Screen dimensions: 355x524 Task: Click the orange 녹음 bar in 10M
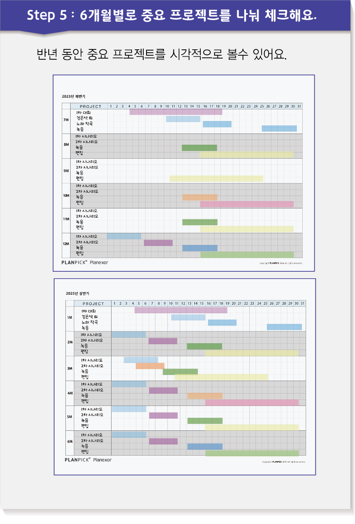point(200,197)
